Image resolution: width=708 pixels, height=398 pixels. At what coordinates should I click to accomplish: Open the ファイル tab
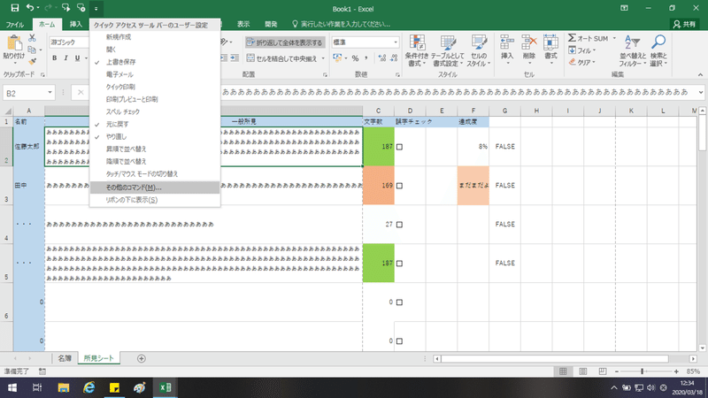(x=15, y=25)
